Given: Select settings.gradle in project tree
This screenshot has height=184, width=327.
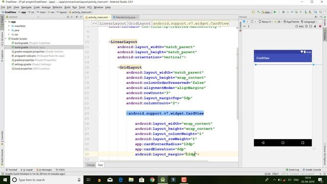Looking at the screenshot, I should click(x=31, y=64).
